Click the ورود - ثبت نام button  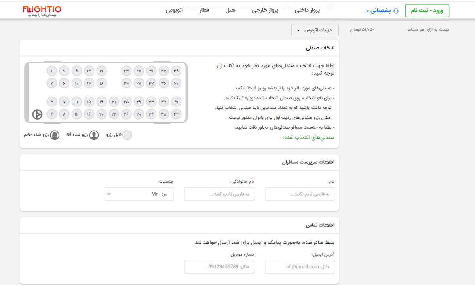click(427, 11)
